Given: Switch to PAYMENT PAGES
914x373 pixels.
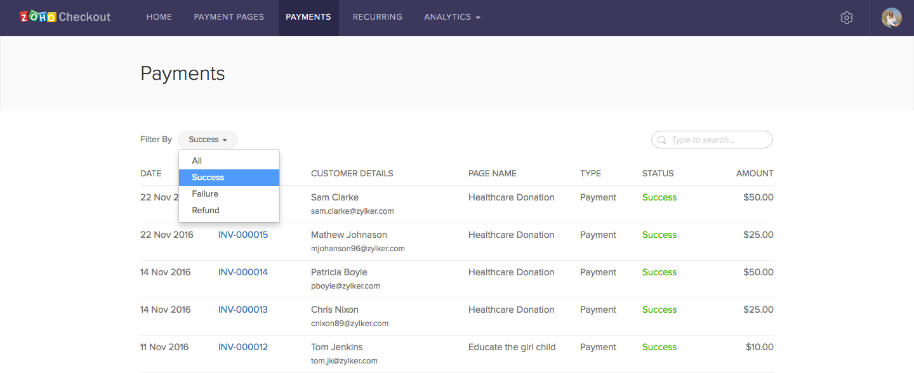Looking at the screenshot, I should [x=228, y=17].
